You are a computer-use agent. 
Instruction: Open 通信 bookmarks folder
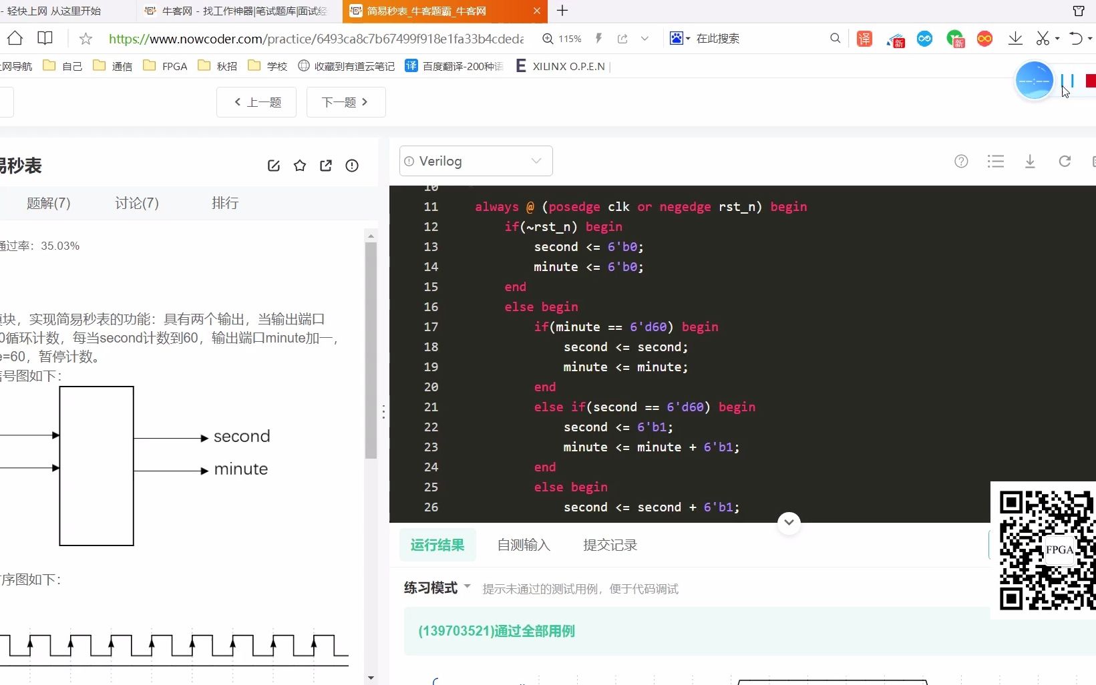point(113,66)
